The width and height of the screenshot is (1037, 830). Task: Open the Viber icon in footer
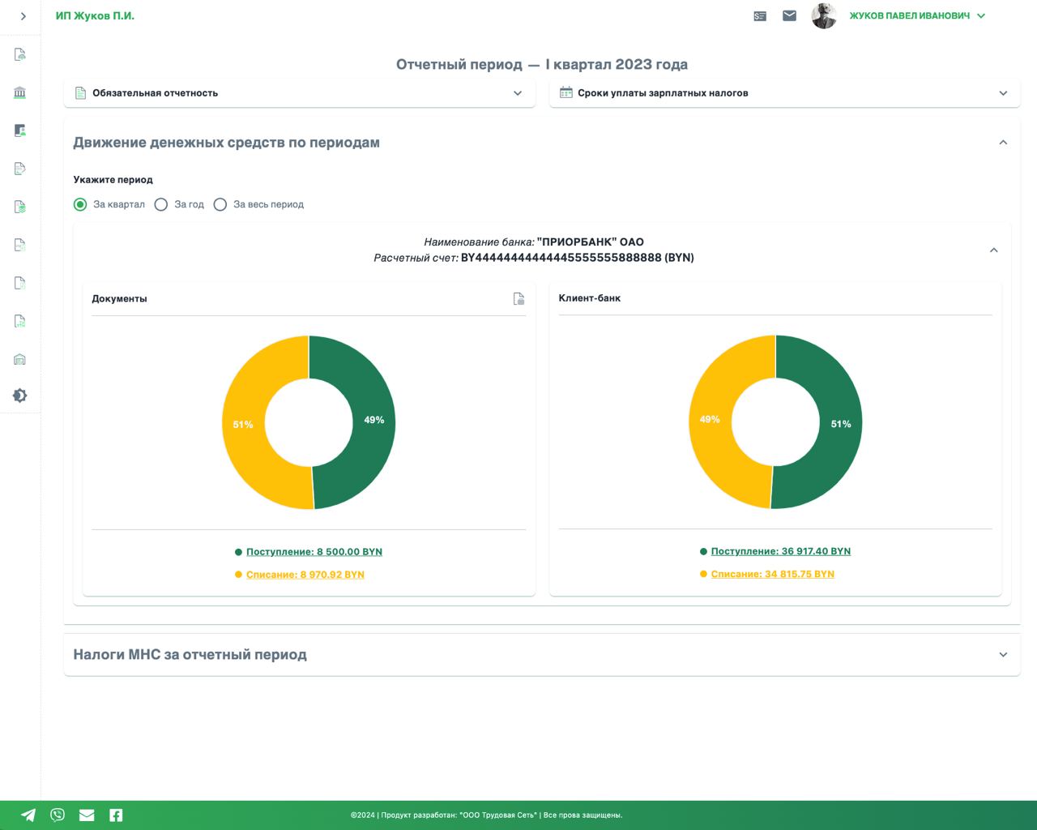pyautogui.click(x=58, y=815)
